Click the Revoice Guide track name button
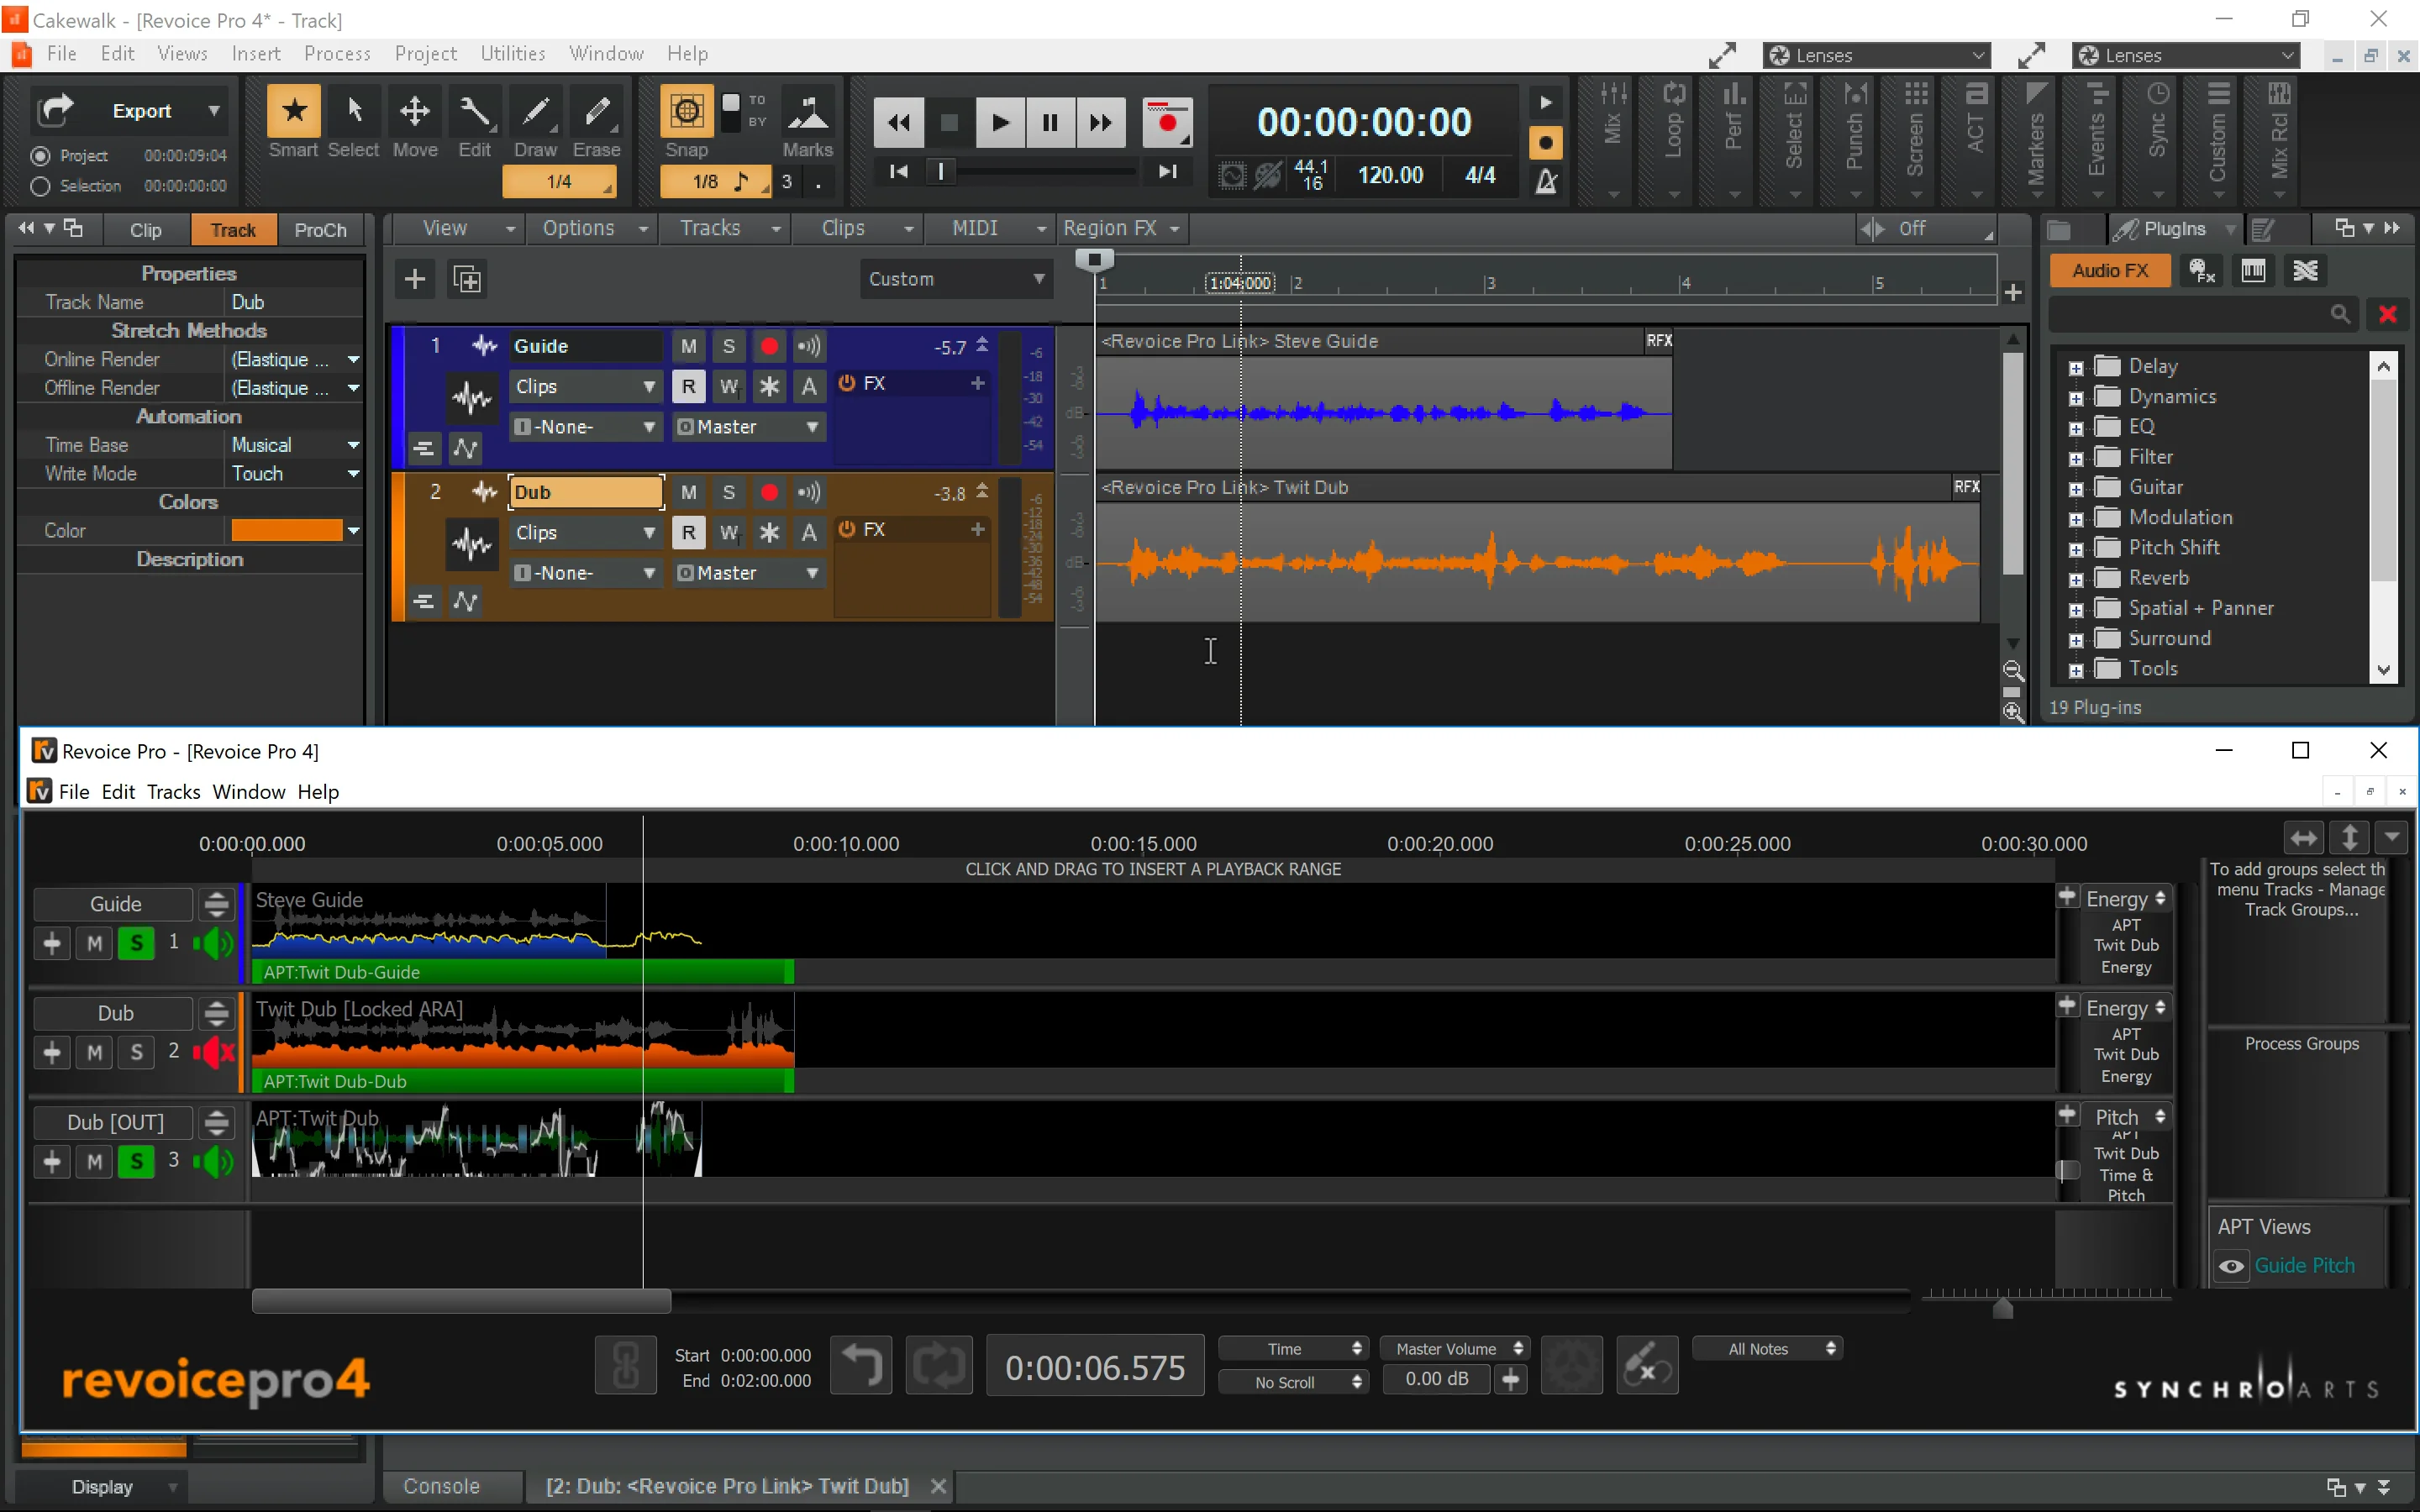The image size is (2420, 1512). pos(114,904)
